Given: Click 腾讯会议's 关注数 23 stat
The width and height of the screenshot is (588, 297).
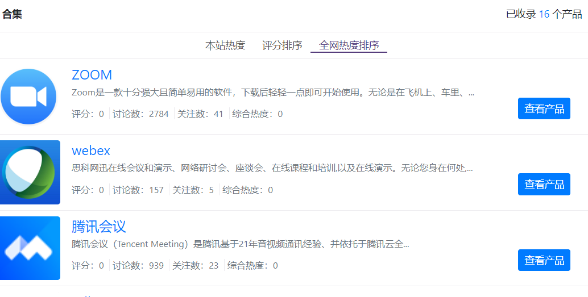Looking at the screenshot, I should coord(195,265).
